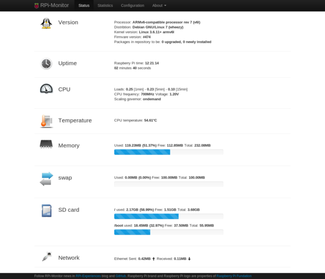Open the Status tab
The width and height of the screenshot is (325, 279).
click(84, 5)
